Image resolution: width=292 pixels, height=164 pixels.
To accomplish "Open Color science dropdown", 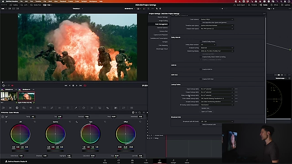I will click(x=217, y=19).
